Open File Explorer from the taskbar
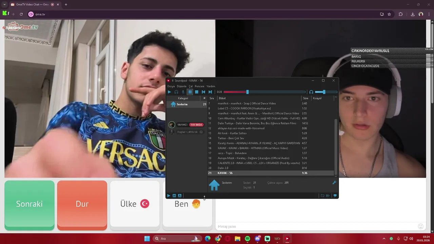The width and height of the screenshot is (434, 244). click(237, 239)
